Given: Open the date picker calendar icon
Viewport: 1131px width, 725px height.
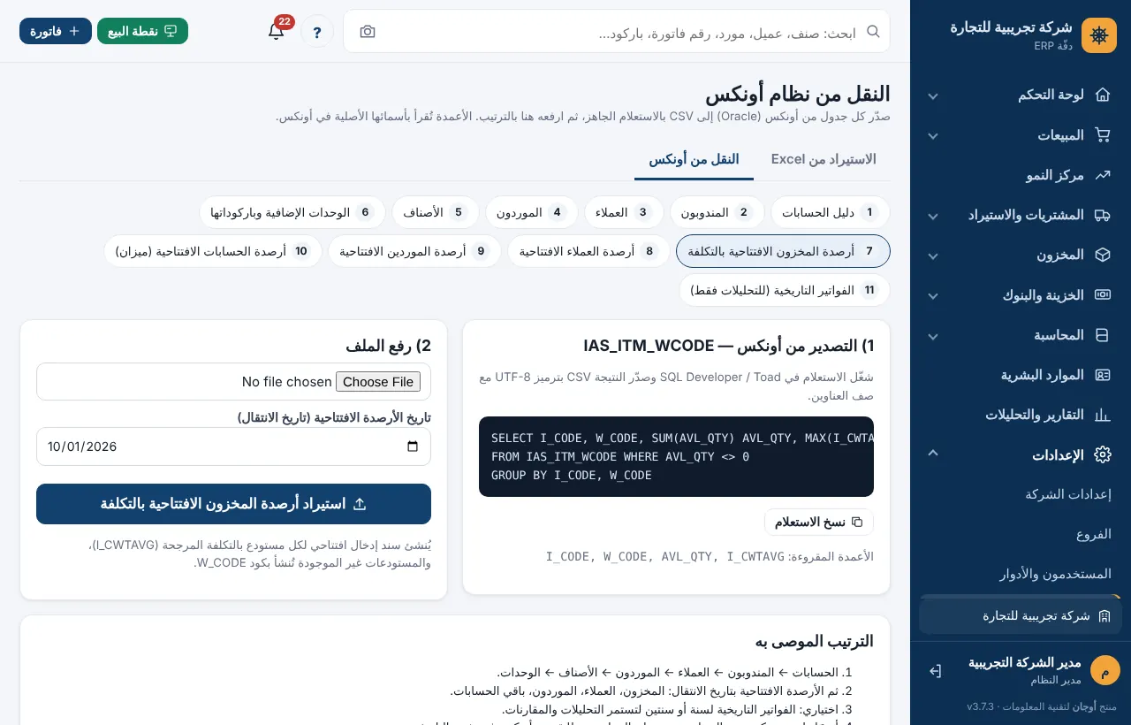Looking at the screenshot, I should click(x=413, y=446).
